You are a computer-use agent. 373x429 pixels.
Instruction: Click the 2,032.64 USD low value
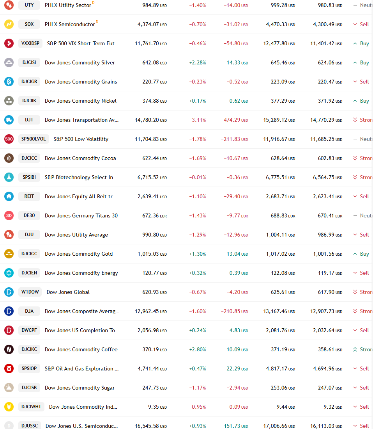[328, 331]
